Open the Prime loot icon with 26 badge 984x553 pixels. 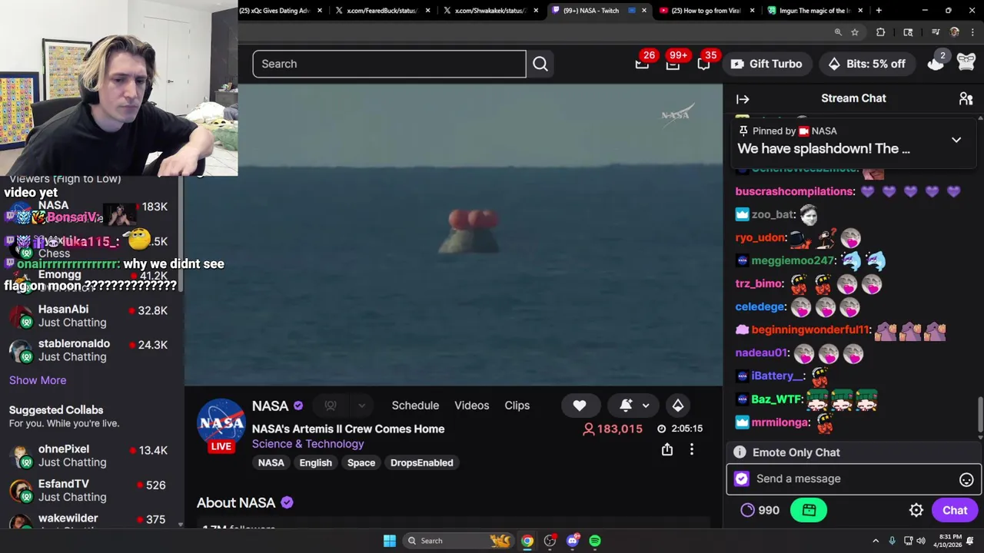click(642, 64)
